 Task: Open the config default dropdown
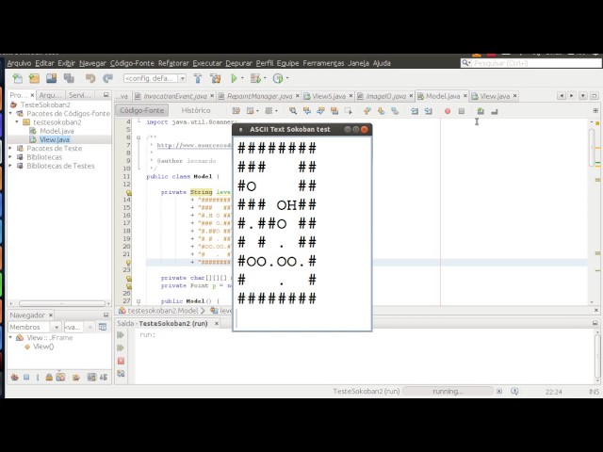pos(183,78)
